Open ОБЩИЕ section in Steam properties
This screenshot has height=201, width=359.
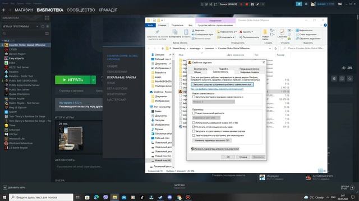tap(112, 66)
